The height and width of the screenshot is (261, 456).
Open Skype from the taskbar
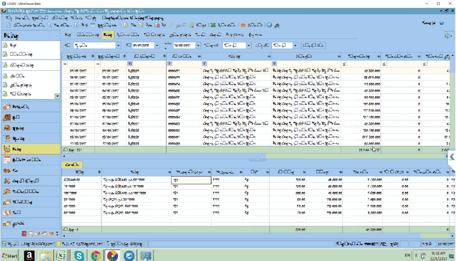79,255
